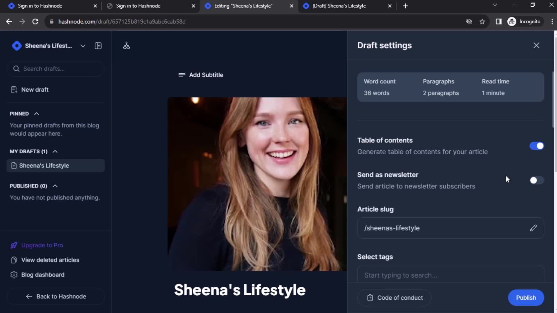Click Back to Hashnode button
This screenshot has width=557, height=313.
pos(56,296)
